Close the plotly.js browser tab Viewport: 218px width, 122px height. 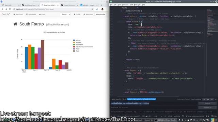tap(97, 5)
